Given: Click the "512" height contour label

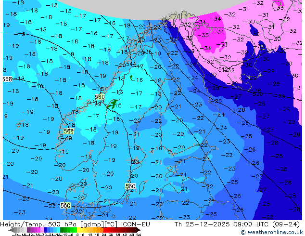Looking at the screenshot, I should [x=223, y=70].
